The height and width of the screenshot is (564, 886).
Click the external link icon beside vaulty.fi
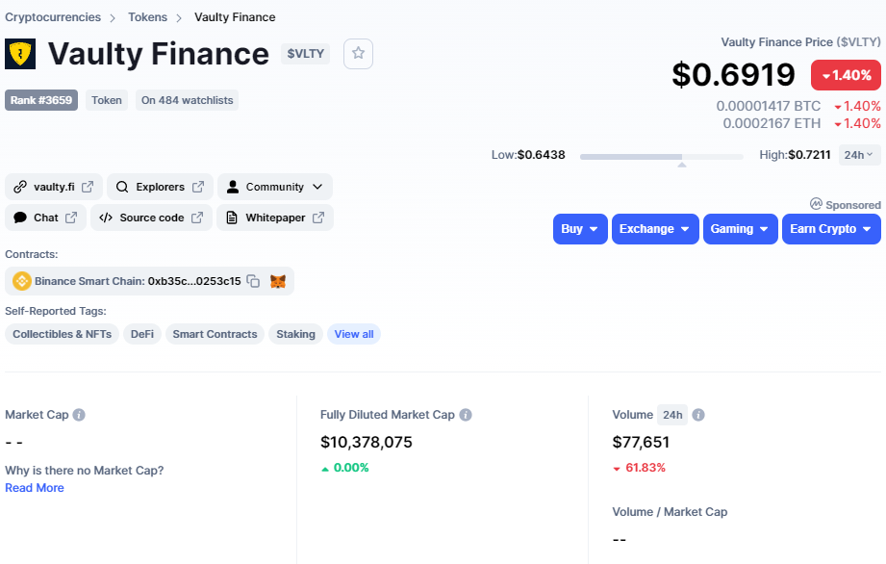click(x=88, y=187)
